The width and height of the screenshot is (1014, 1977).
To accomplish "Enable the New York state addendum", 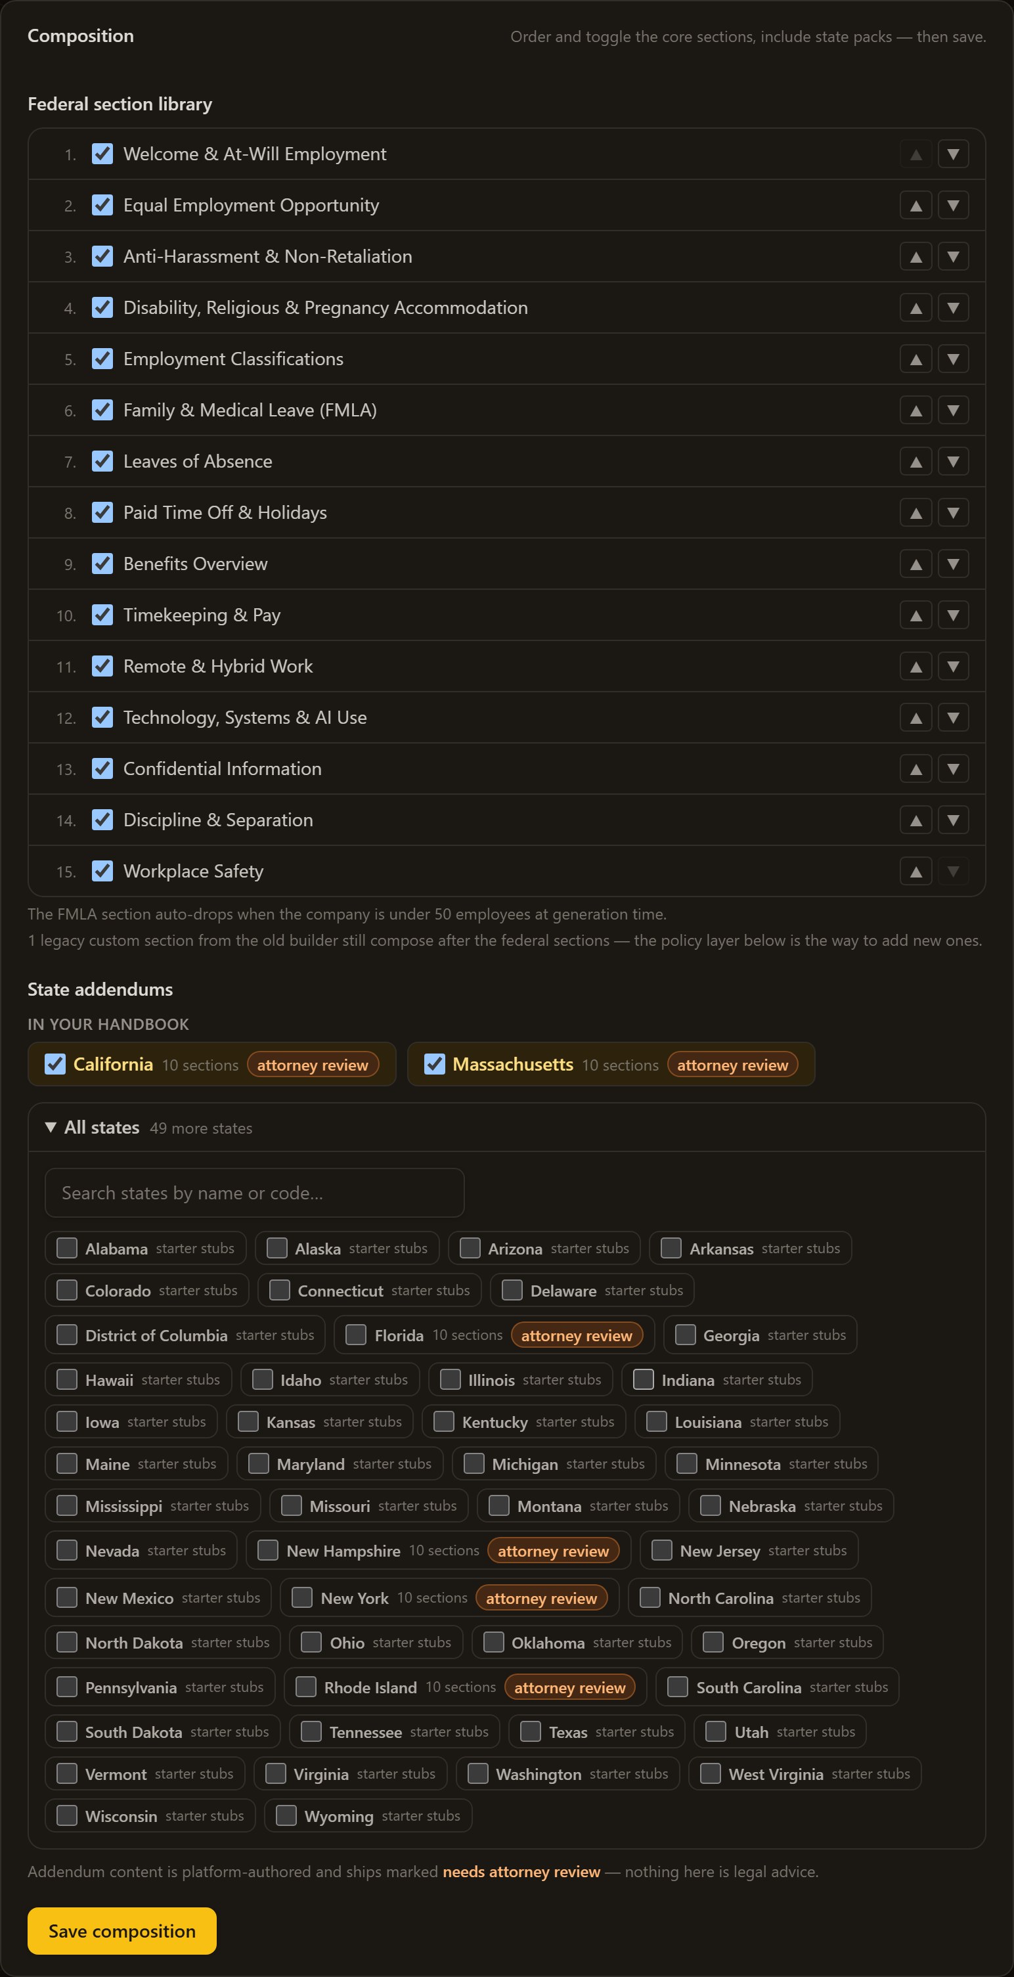I will point(303,1598).
